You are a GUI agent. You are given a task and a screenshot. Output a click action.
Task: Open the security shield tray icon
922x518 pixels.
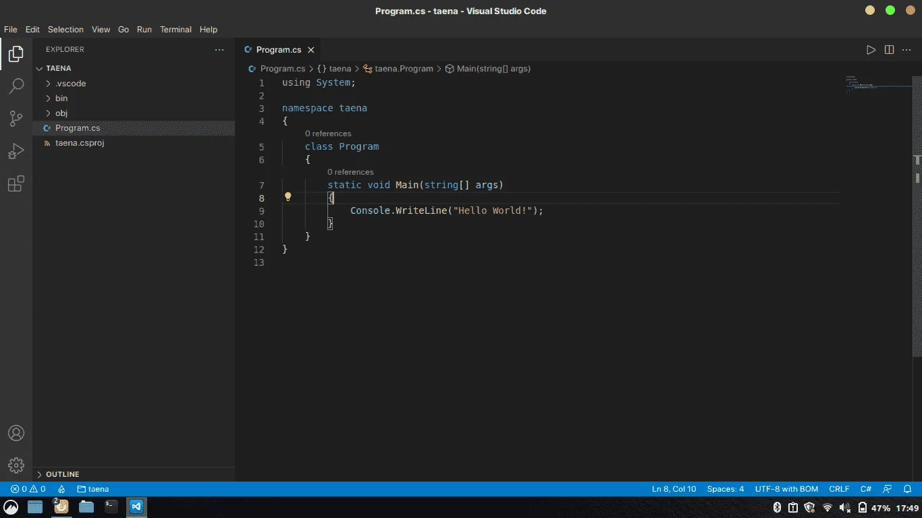[x=811, y=508]
